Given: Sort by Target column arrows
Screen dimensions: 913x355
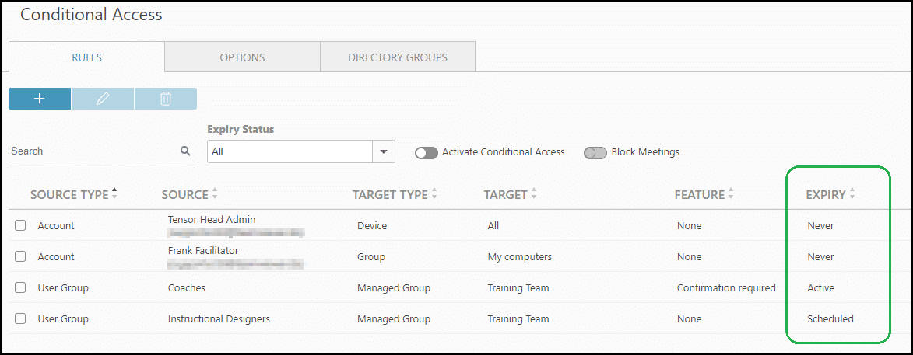Looking at the screenshot, I should 534,194.
